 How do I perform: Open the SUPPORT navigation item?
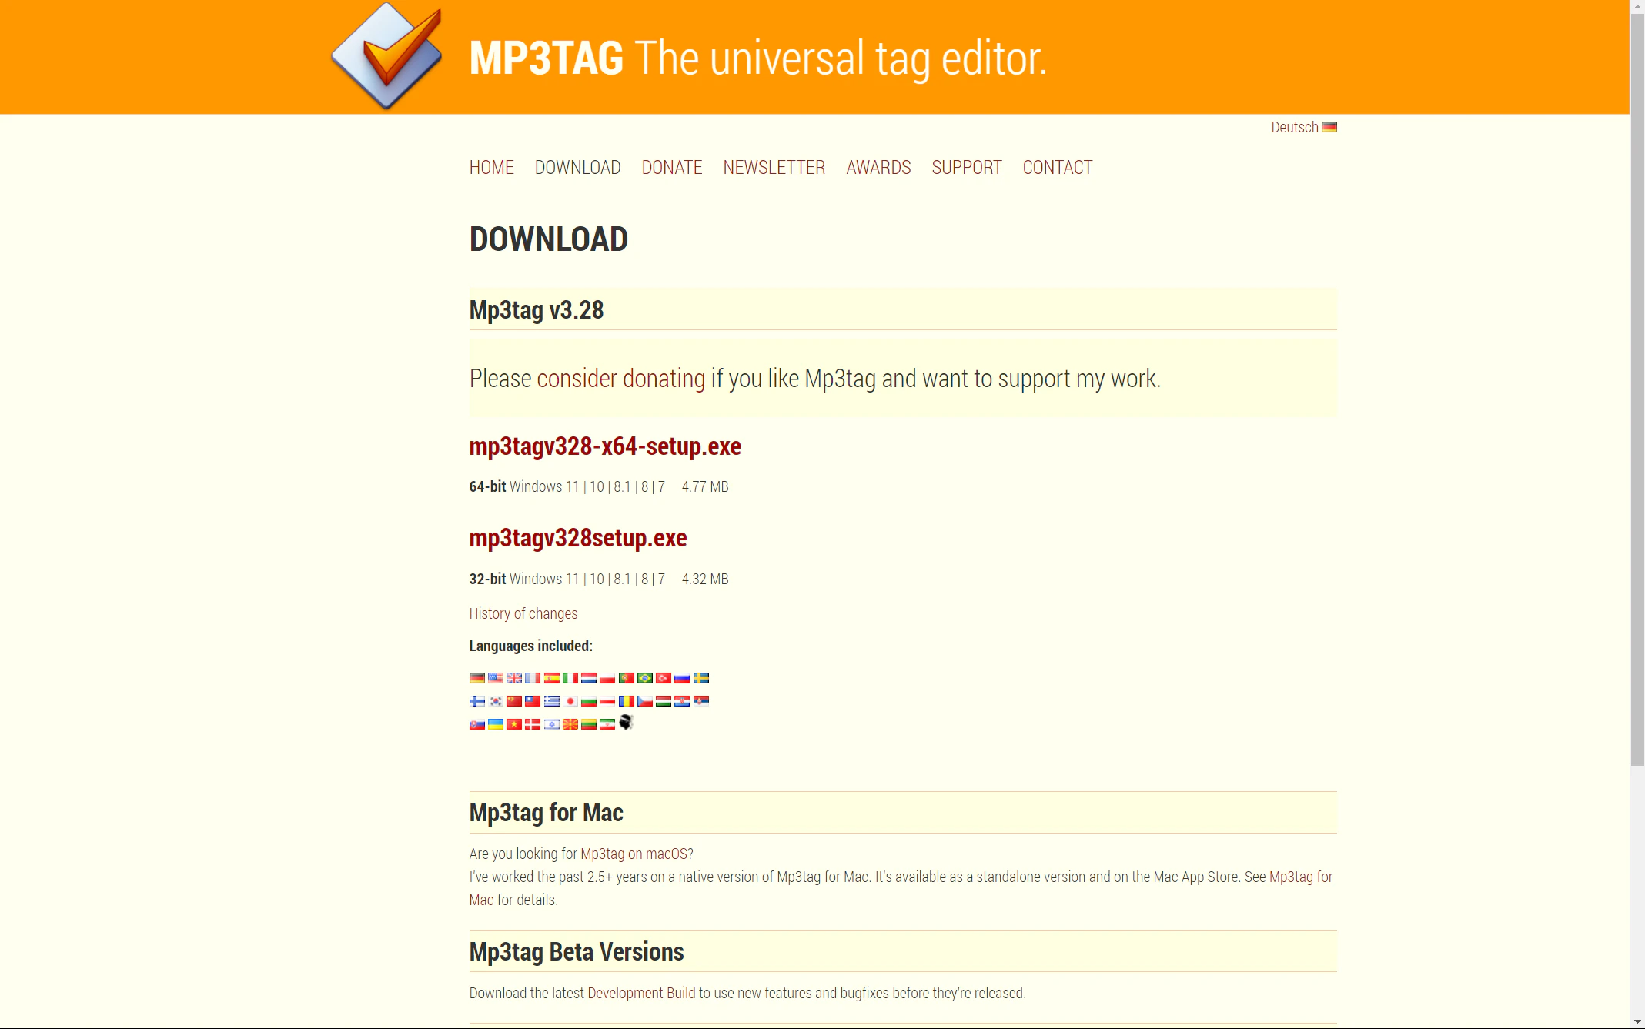tap(967, 167)
